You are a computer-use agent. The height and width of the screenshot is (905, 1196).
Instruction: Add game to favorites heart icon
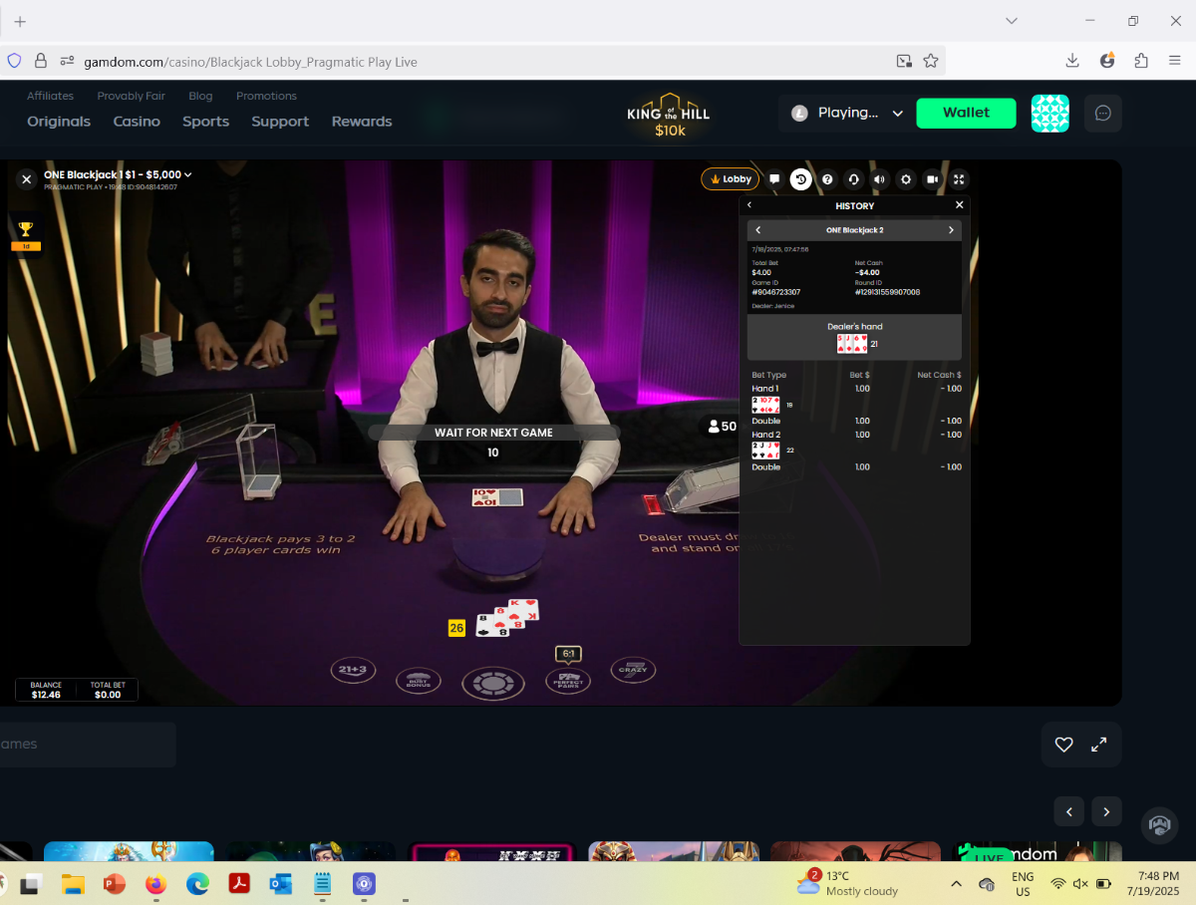click(x=1063, y=745)
